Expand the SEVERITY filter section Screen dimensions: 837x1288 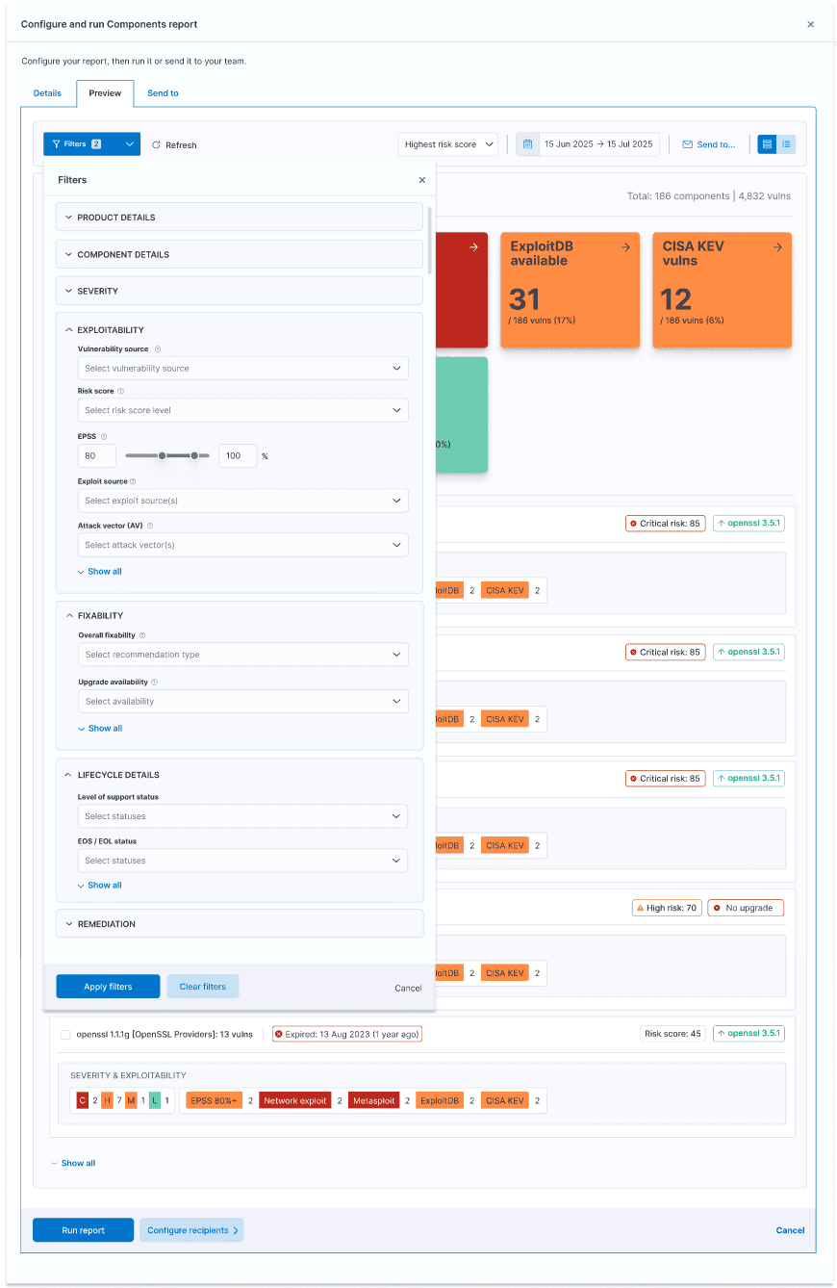[240, 291]
